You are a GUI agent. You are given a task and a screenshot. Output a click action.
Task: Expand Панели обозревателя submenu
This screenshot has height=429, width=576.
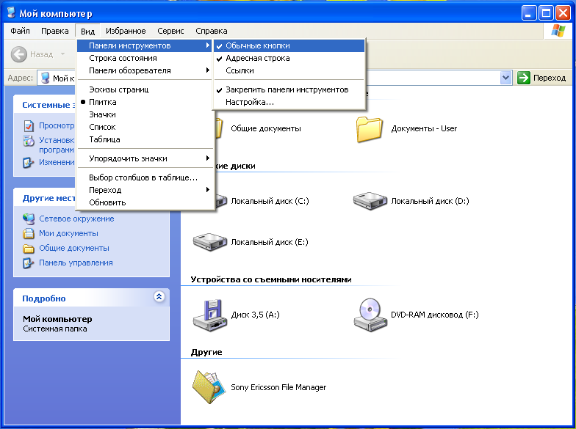(x=145, y=70)
